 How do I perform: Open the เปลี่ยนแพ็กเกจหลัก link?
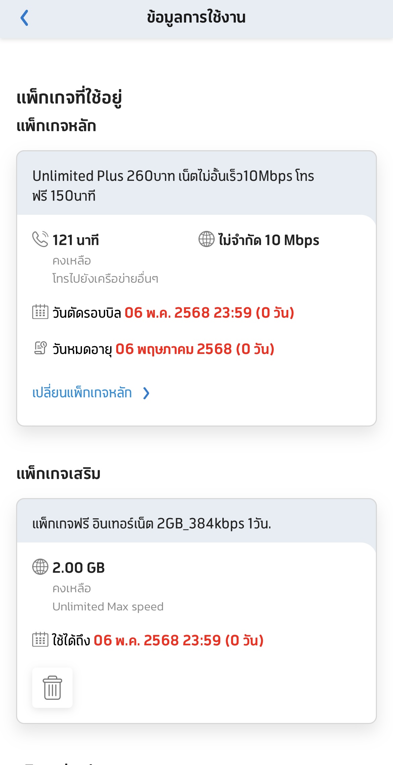tap(82, 393)
